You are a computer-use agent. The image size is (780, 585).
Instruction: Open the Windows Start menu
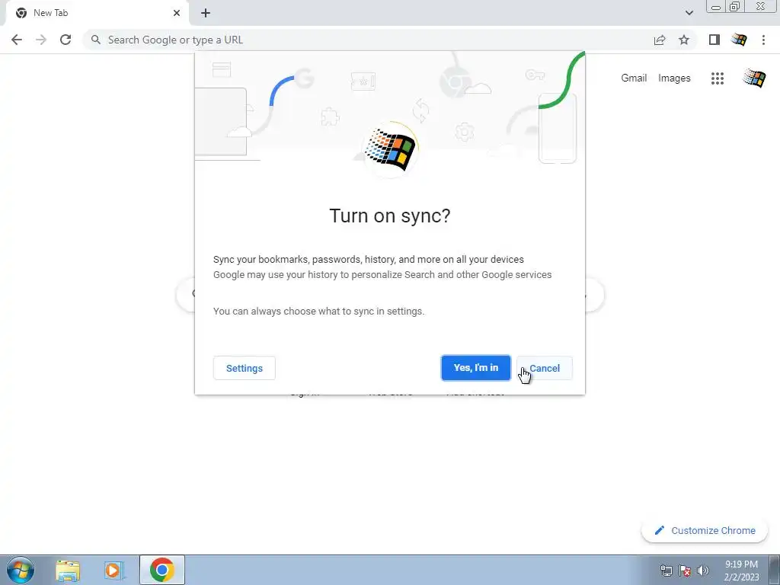[x=21, y=570]
